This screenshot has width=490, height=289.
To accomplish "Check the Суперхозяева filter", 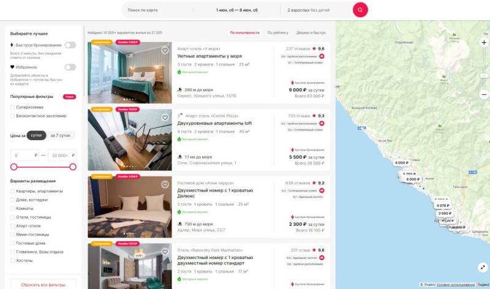I will click(x=12, y=107).
